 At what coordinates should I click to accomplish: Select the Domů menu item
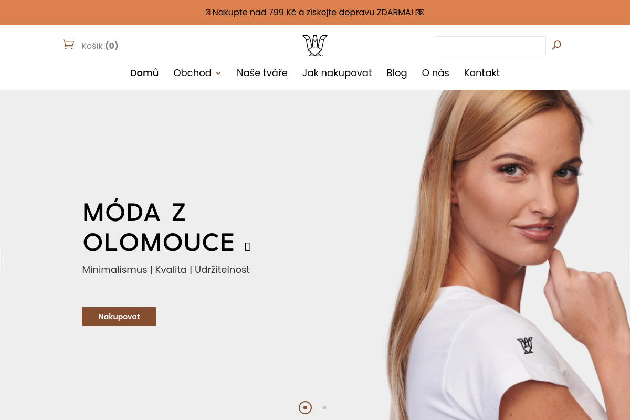coord(144,73)
